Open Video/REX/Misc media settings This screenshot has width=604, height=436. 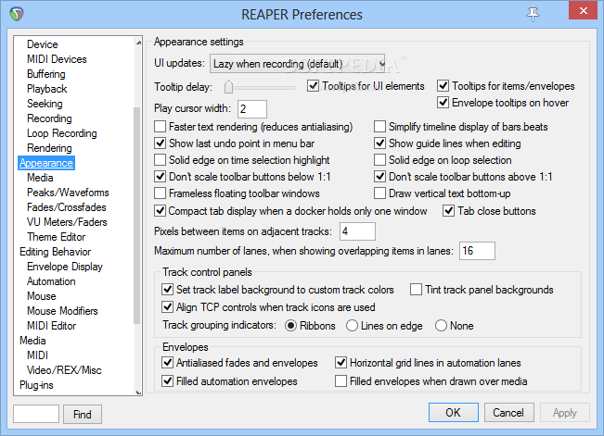click(x=64, y=370)
